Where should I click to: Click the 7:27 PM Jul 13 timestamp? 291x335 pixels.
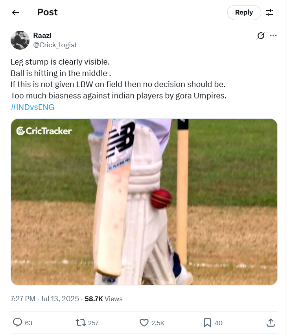[44, 299]
